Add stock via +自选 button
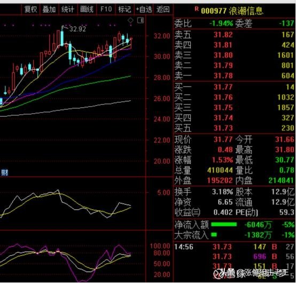This screenshot has width=296, height=283. (x=144, y=9)
